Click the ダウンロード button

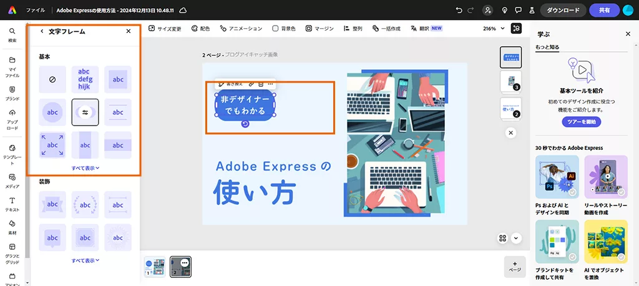coord(563,10)
